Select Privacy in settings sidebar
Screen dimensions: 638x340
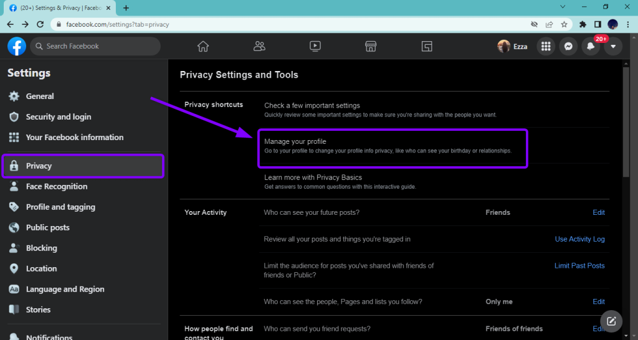(x=83, y=166)
